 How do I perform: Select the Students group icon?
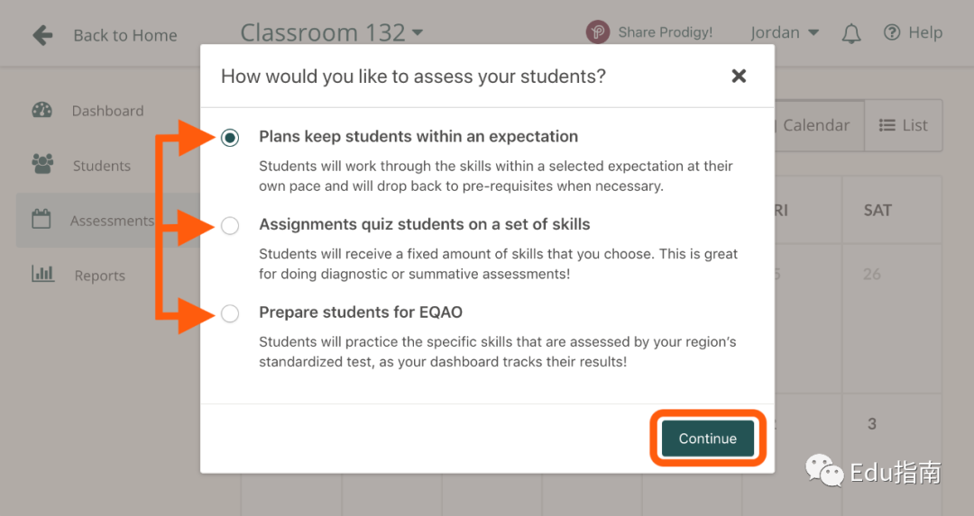pyautogui.click(x=42, y=165)
